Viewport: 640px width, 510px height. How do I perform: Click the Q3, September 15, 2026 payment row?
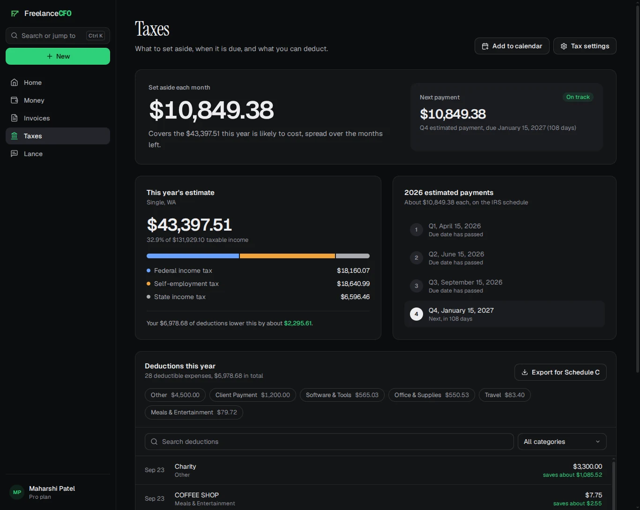coord(505,286)
